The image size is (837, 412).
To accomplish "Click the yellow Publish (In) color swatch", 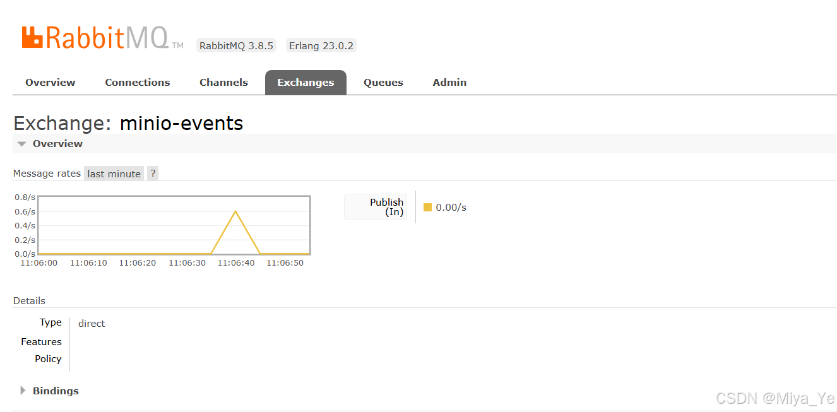I will pos(427,208).
